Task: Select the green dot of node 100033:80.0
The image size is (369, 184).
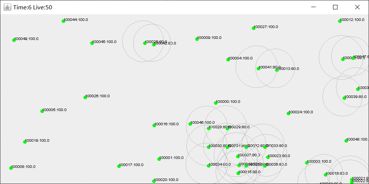Action: [265, 147]
